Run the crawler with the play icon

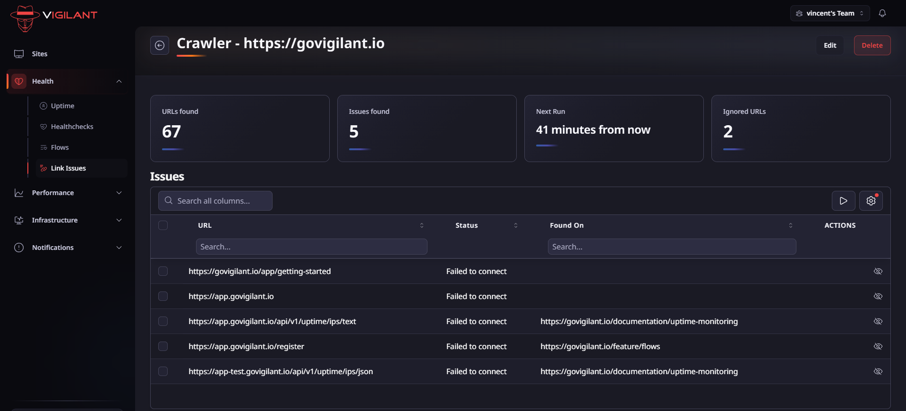tap(843, 201)
